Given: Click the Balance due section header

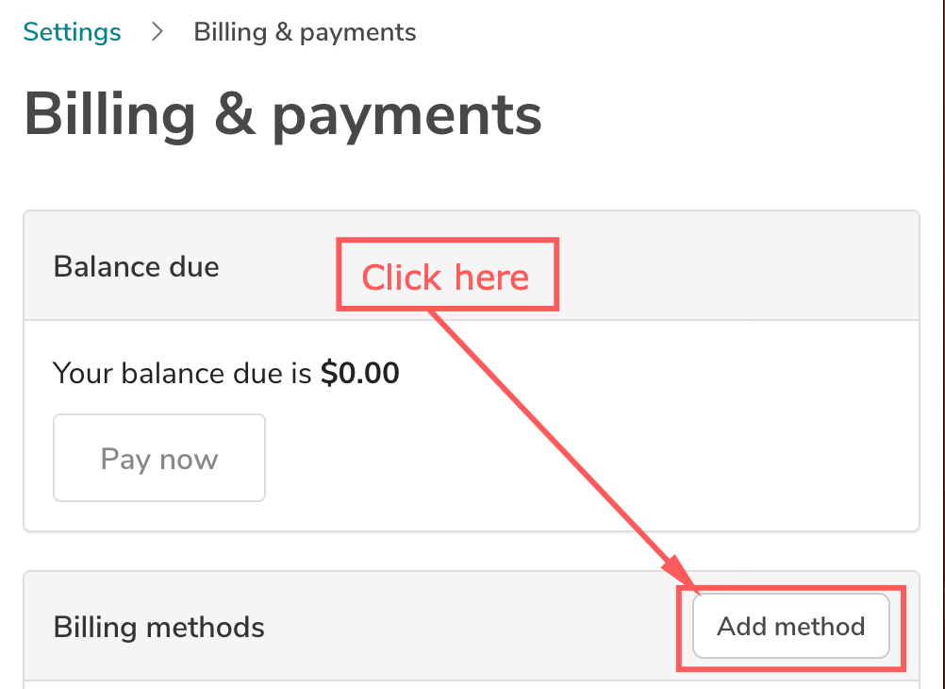Looking at the screenshot, I should tap(135, 266).
